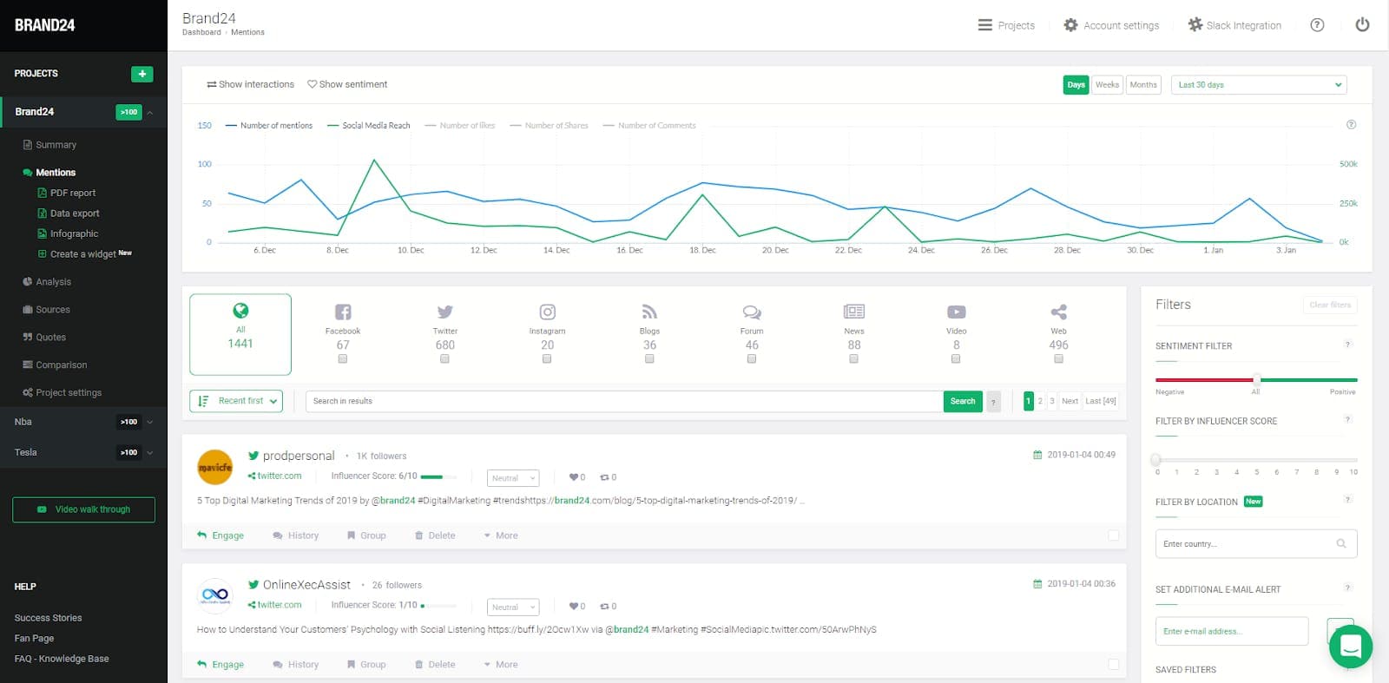Open Account settings in header

(1111, 25)
